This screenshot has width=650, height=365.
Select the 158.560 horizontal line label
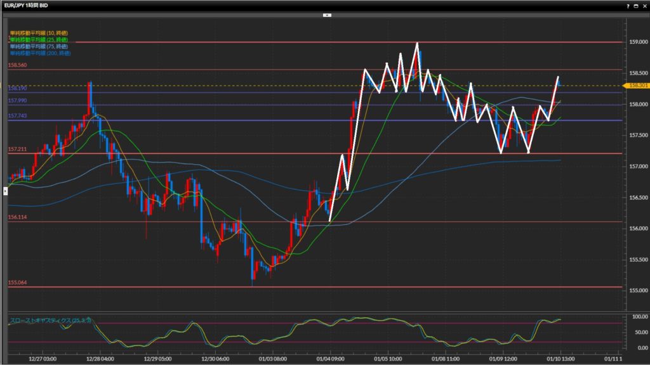click(17, 65)
